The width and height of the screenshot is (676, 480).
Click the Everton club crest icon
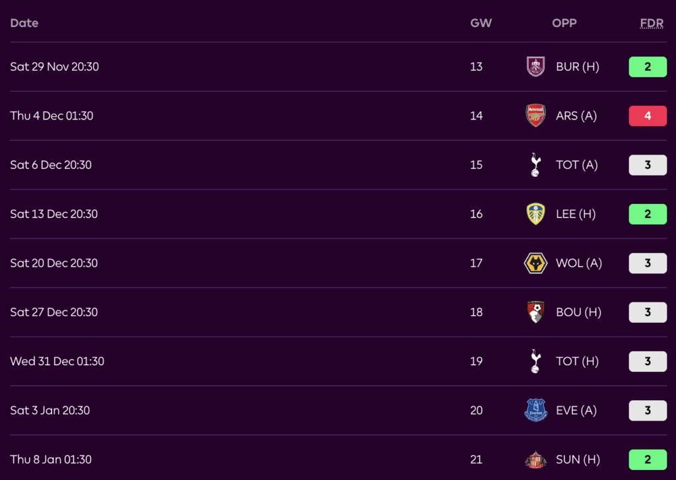click(535, 411)
